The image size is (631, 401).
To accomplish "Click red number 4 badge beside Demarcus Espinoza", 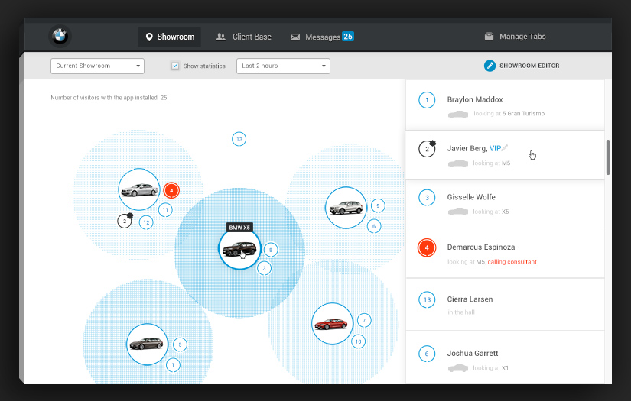I will click(427, 247).
